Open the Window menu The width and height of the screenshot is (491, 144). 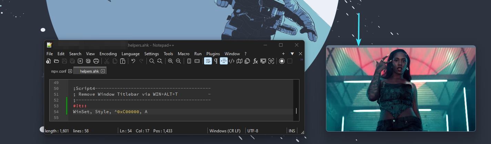232,54
